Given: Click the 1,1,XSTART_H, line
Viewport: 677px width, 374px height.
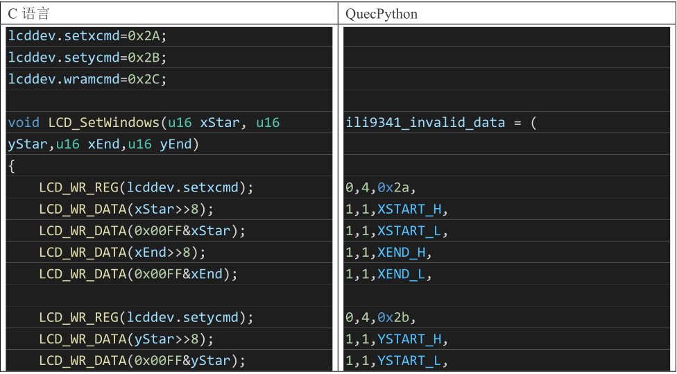Looking at the screenshot, I should [397, 209].
